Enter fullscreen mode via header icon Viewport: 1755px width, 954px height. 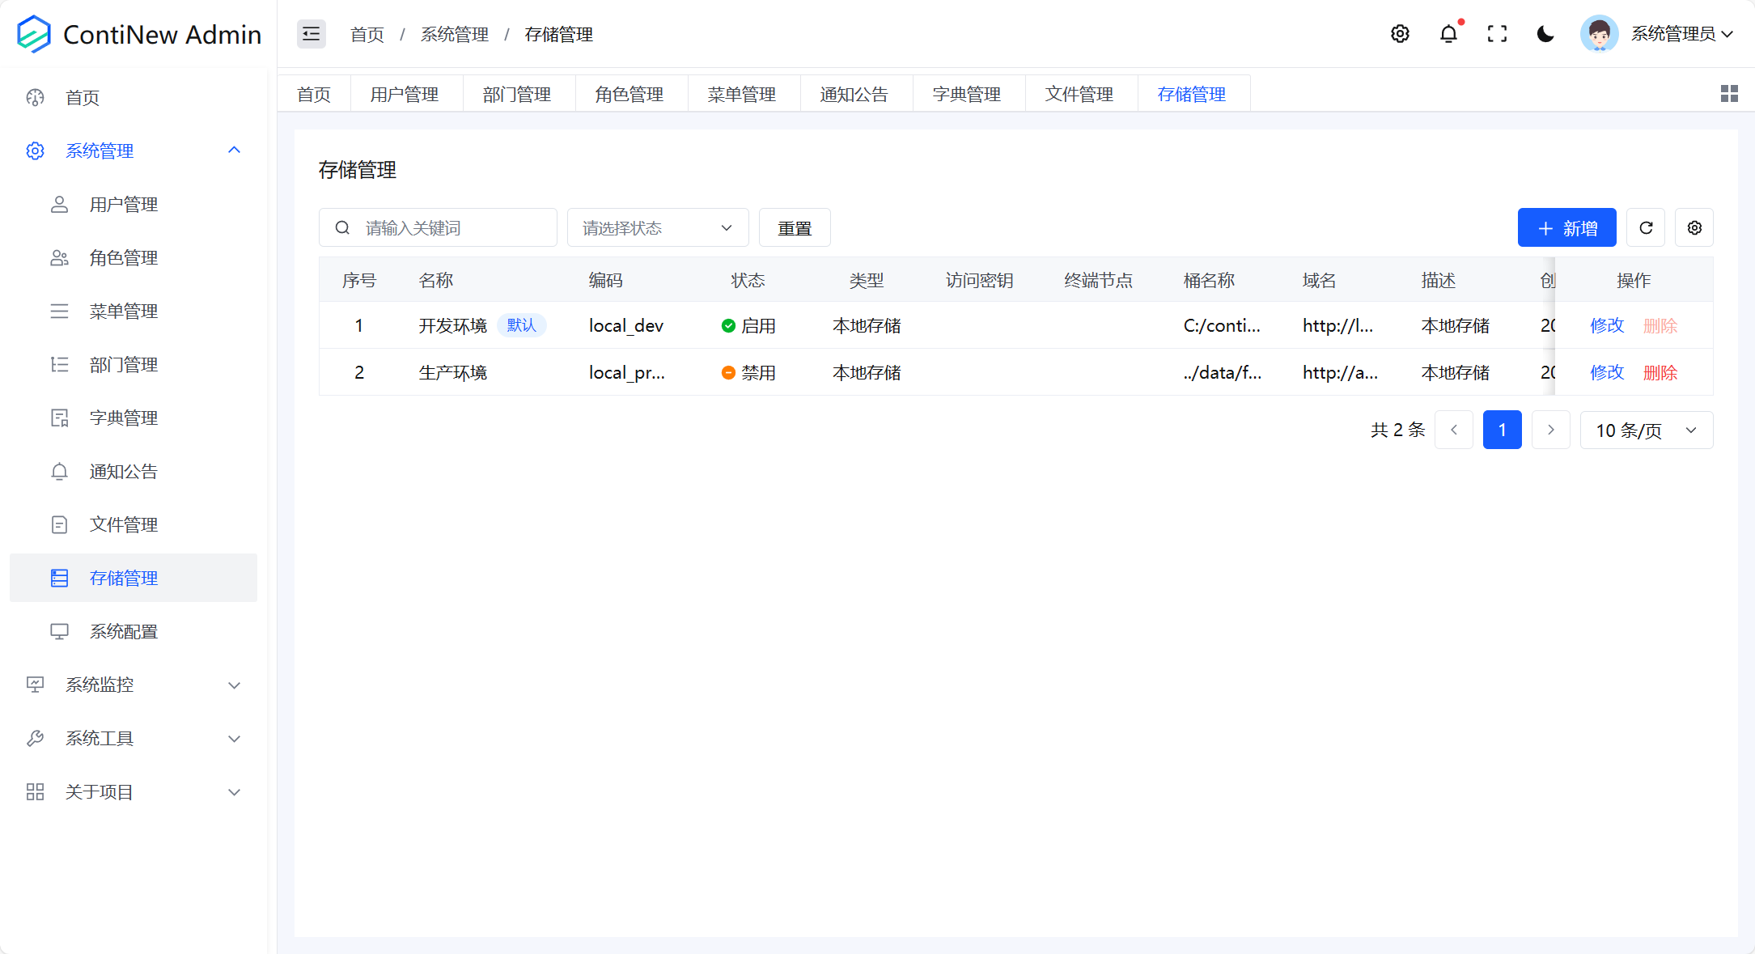pos(1497,34)
